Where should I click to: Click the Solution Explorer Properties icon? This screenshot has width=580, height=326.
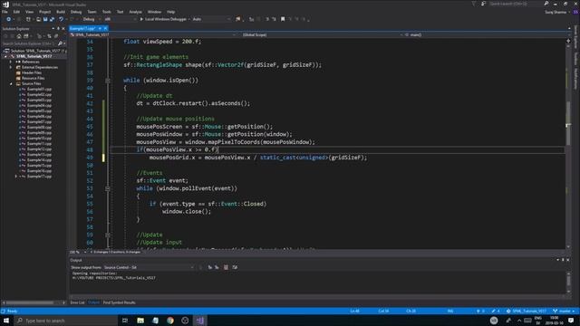click(56, 36)
